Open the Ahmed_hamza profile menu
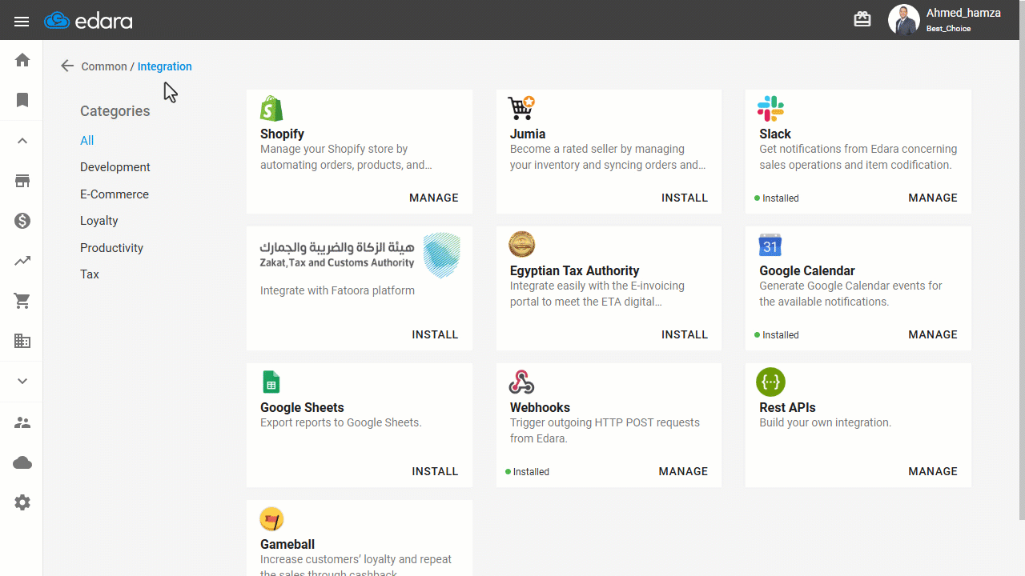The width and height of the screenshot is (1025, 576). click(945, 20)
